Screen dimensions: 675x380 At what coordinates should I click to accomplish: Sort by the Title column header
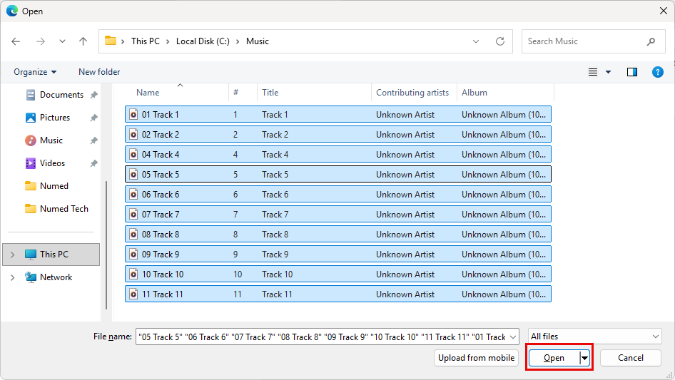click(x=270, y=93)
